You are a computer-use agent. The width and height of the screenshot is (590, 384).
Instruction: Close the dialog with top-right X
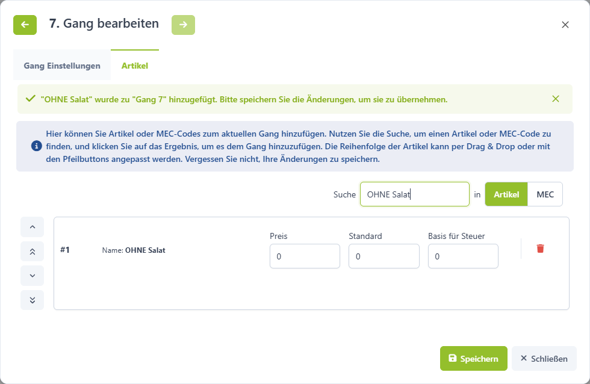565,25
